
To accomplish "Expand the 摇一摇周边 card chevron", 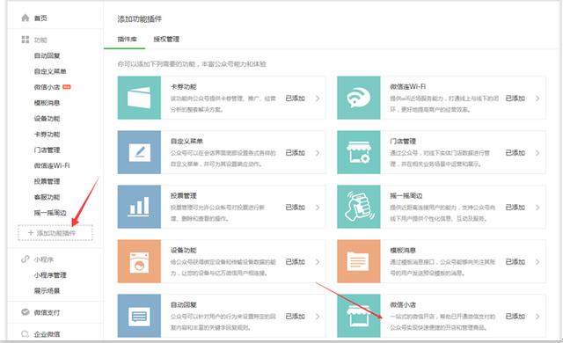I will tap(537, 207).
